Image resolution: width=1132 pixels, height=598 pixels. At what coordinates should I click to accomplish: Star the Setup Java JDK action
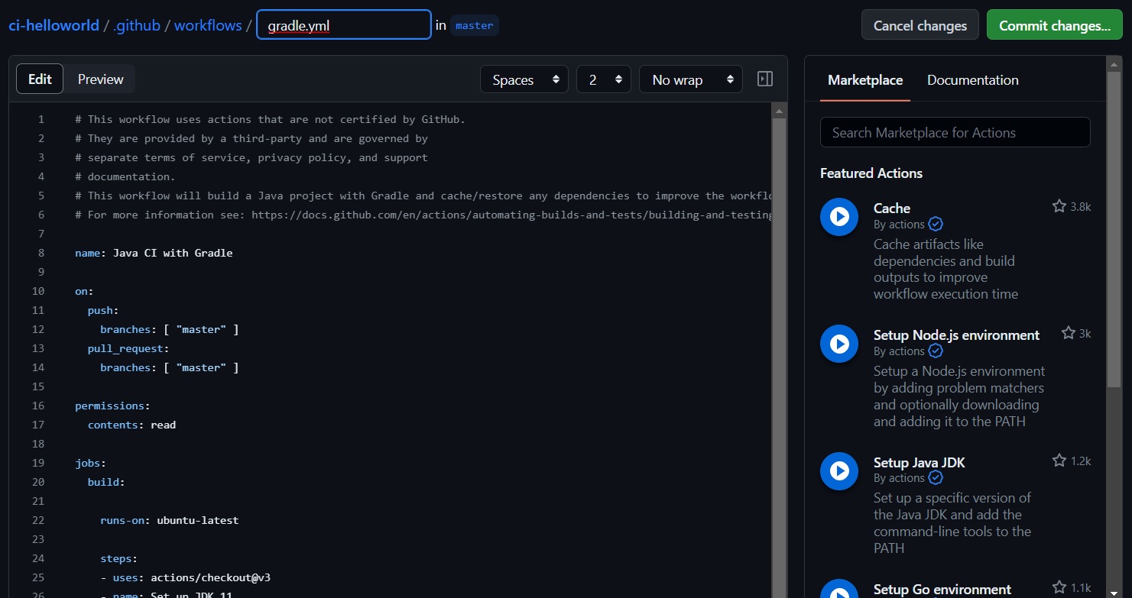pyautogui.click(x=1059, y=461)
